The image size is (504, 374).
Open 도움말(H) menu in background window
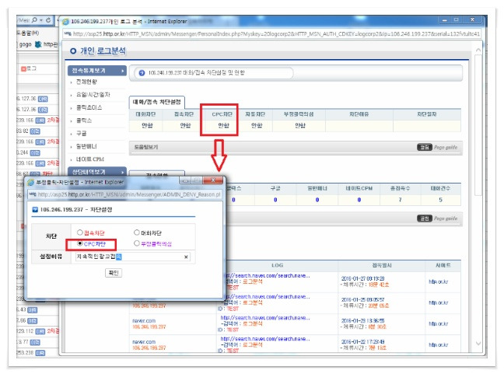pos(28,33)
